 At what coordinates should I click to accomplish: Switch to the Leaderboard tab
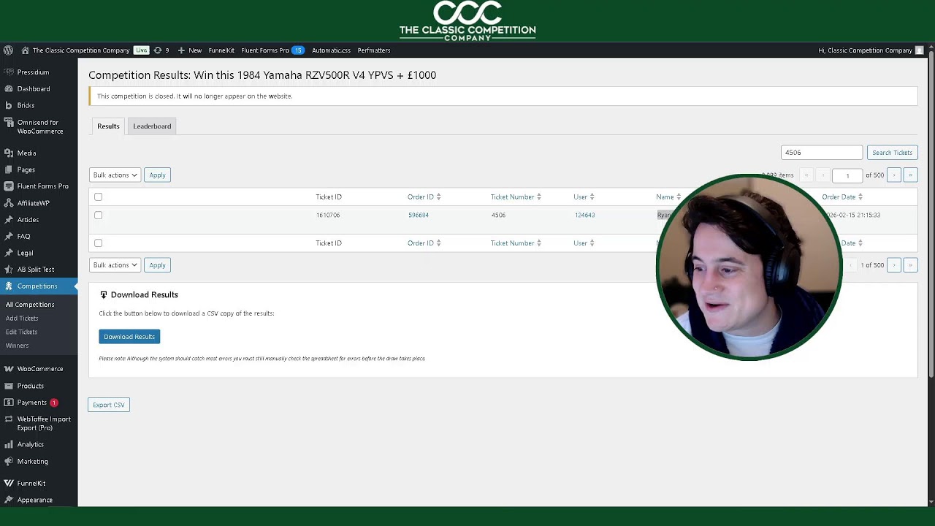(x=152, y=126)
